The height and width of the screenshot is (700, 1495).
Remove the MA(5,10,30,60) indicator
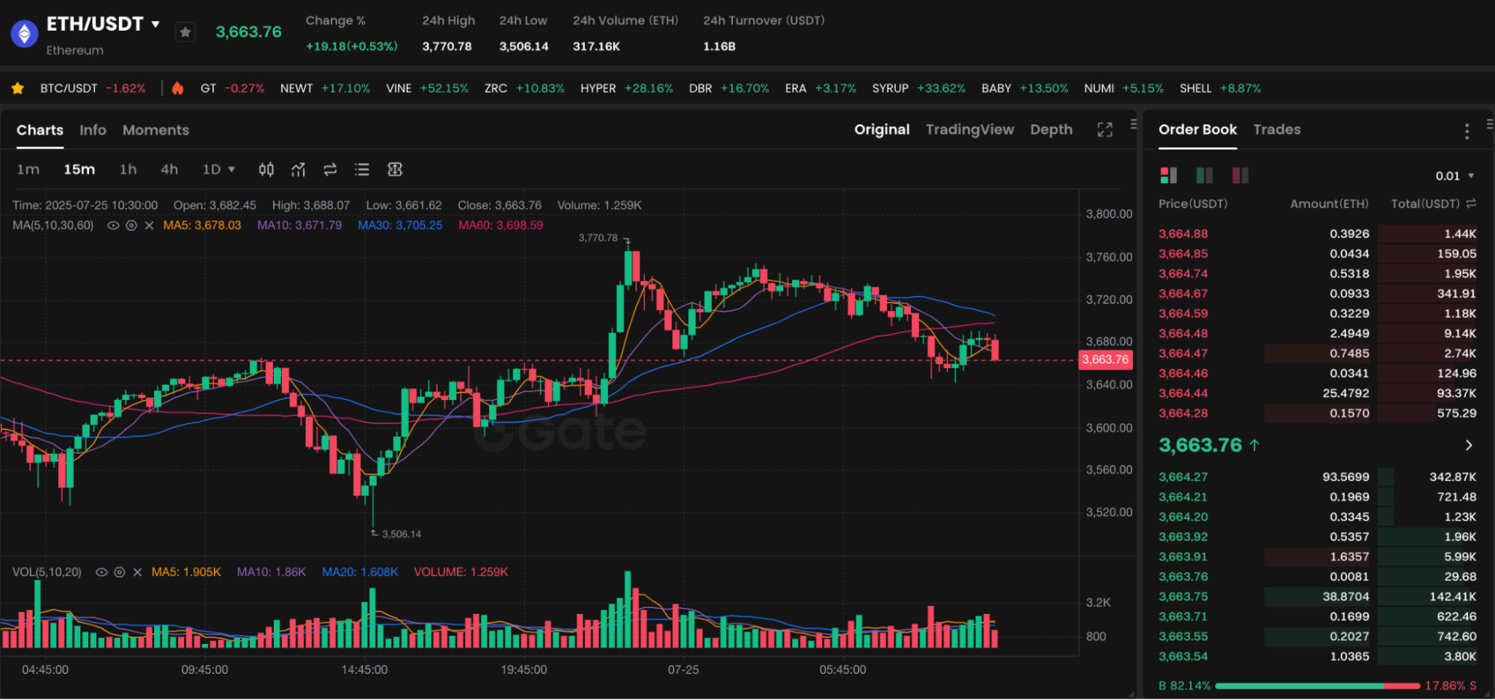click(x=149, y=225)
